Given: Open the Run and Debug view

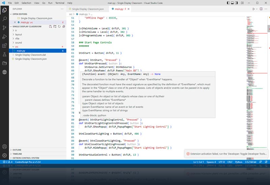Looking at the screenshot, I should [x=4, y=37].
